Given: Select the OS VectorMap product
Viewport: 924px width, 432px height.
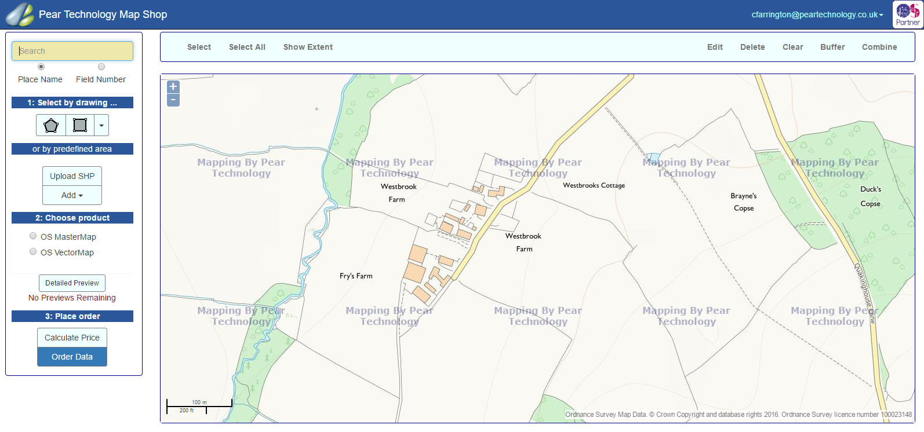Looking at the screenshot, I should [33, 252].
